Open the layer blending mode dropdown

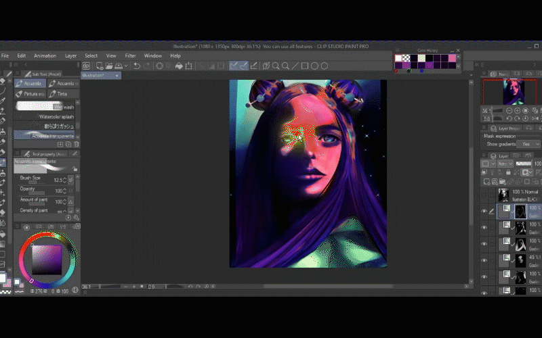point(506,164)
